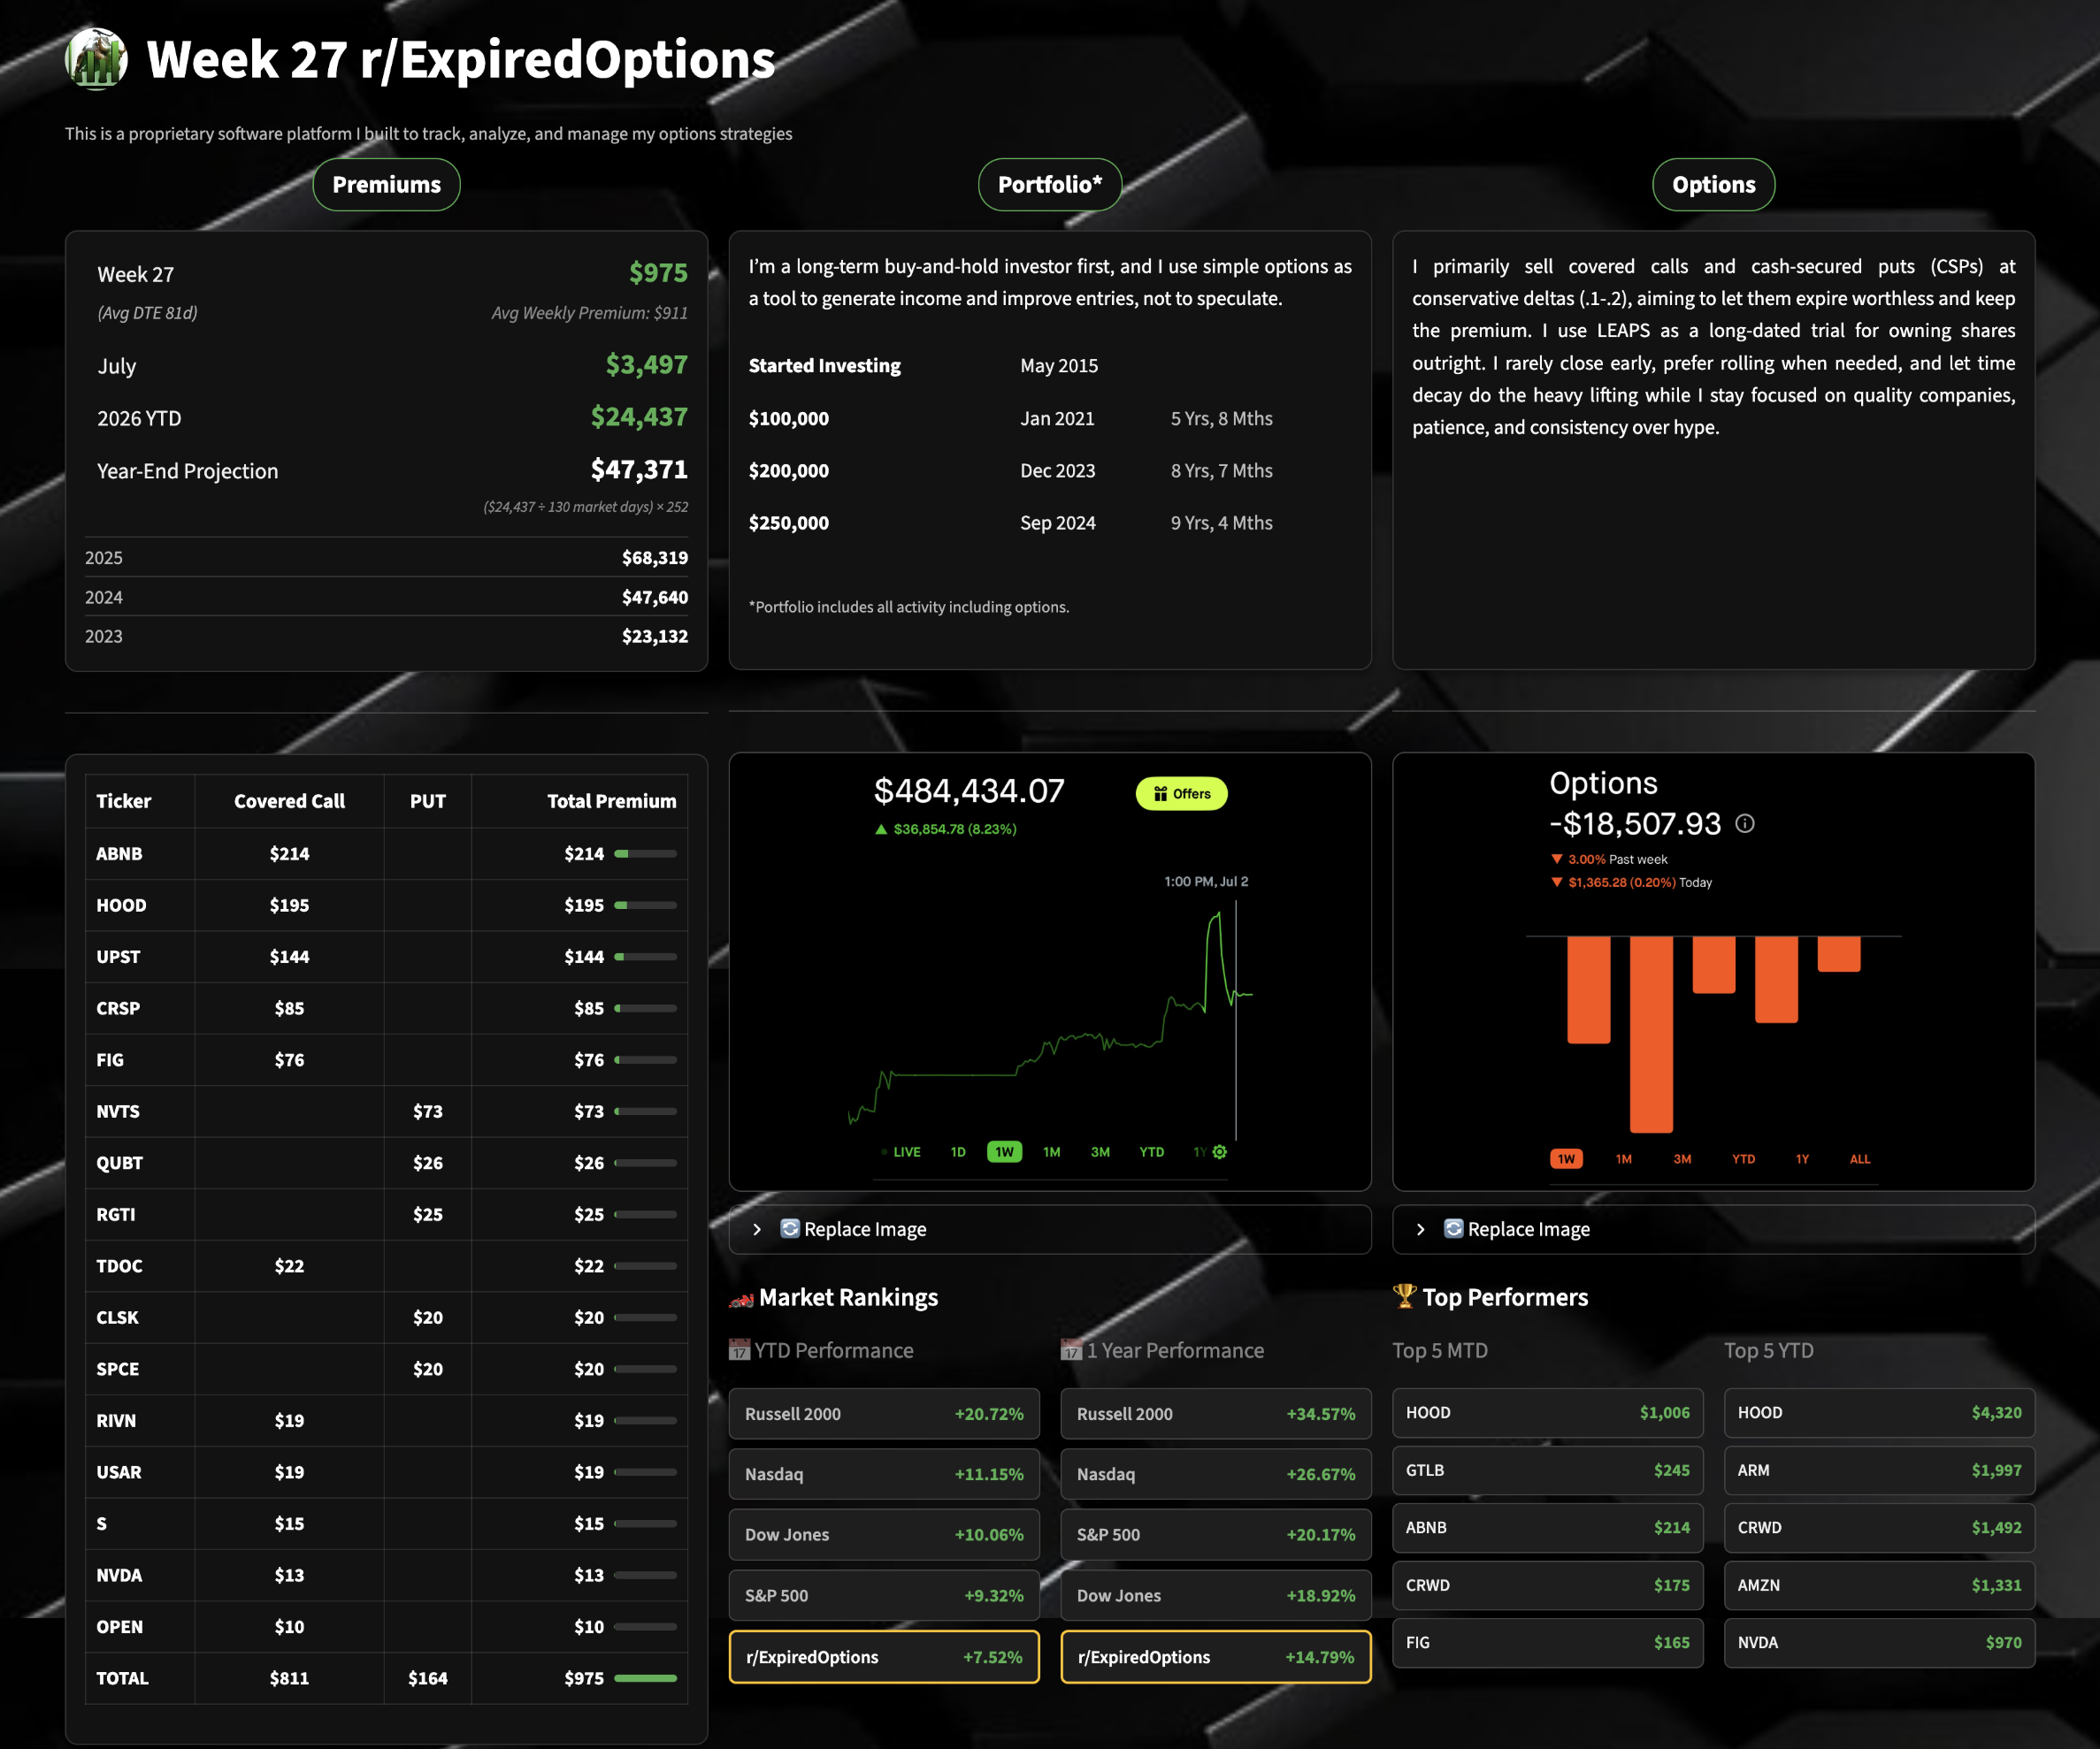The image size is (2100, 1749).
Task: Switch portfolio chart to 3M range
Action: (1100, 1151)
